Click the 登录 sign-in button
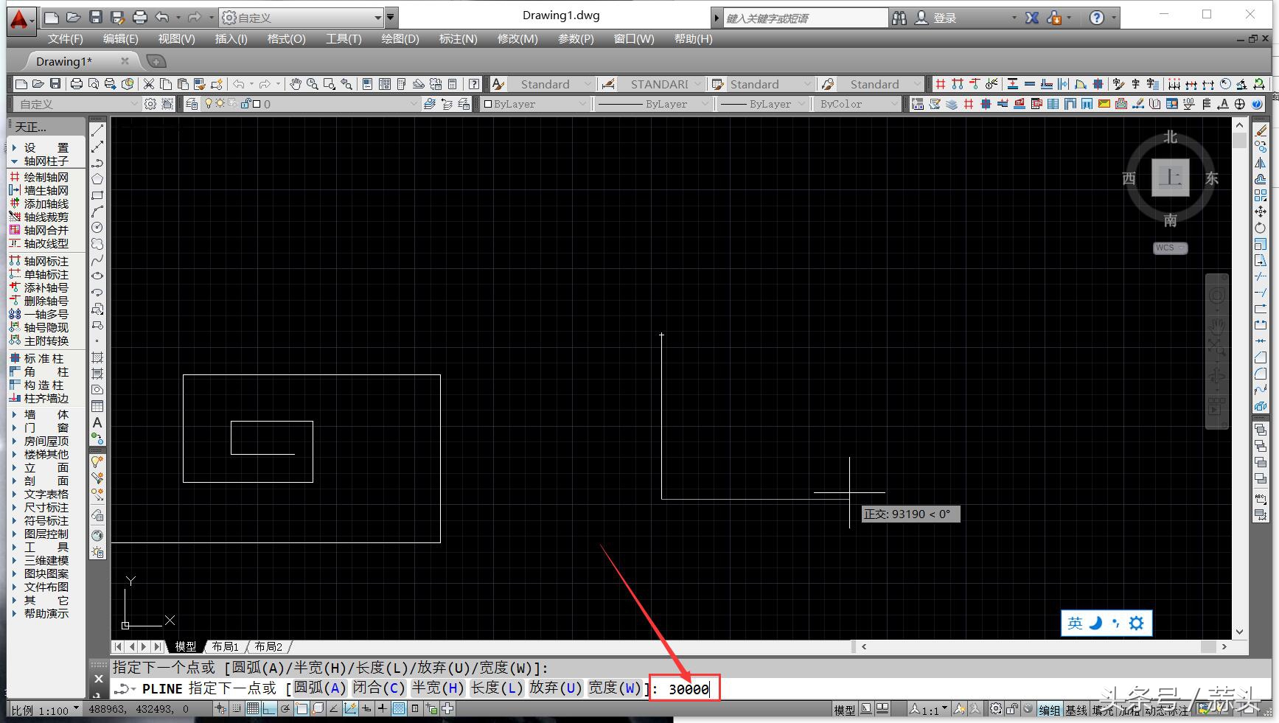The height and width of the screenshot is (723, 1279). point(936,18)
